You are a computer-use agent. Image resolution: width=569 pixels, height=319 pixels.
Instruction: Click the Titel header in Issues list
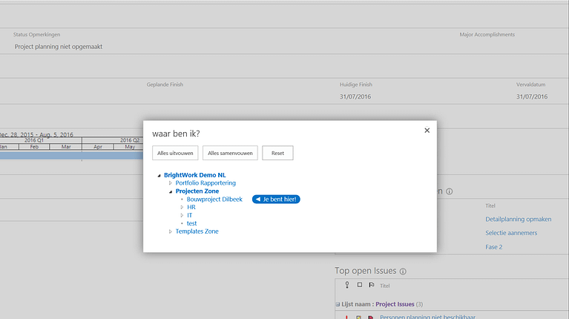385,286
